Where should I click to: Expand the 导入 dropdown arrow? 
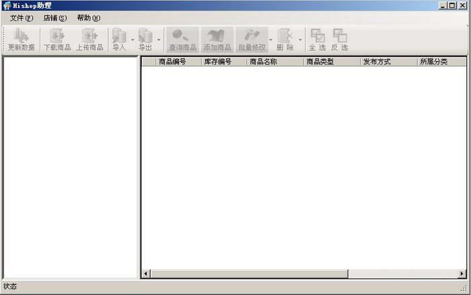click(133, 40)
